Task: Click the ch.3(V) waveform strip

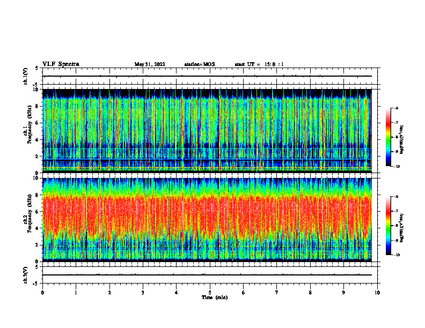Action: 210,275
